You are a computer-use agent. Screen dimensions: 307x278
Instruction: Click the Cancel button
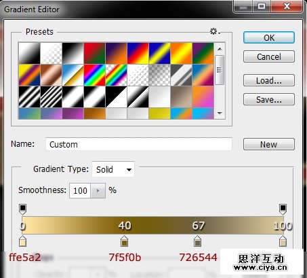[269, 56]
